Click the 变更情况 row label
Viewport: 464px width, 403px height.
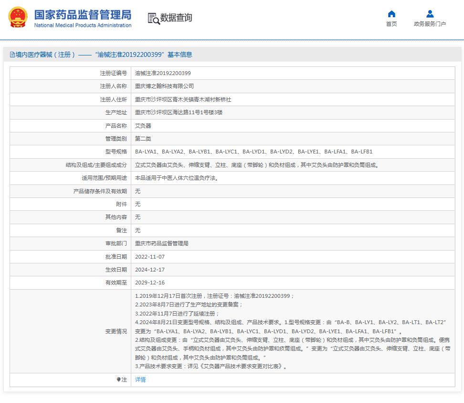point(116,331)
